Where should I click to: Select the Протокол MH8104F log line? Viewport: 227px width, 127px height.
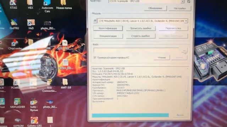click(129, 90)
